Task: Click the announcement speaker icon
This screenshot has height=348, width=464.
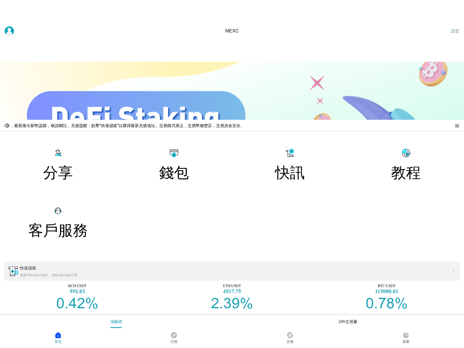Action: [7, 126]
